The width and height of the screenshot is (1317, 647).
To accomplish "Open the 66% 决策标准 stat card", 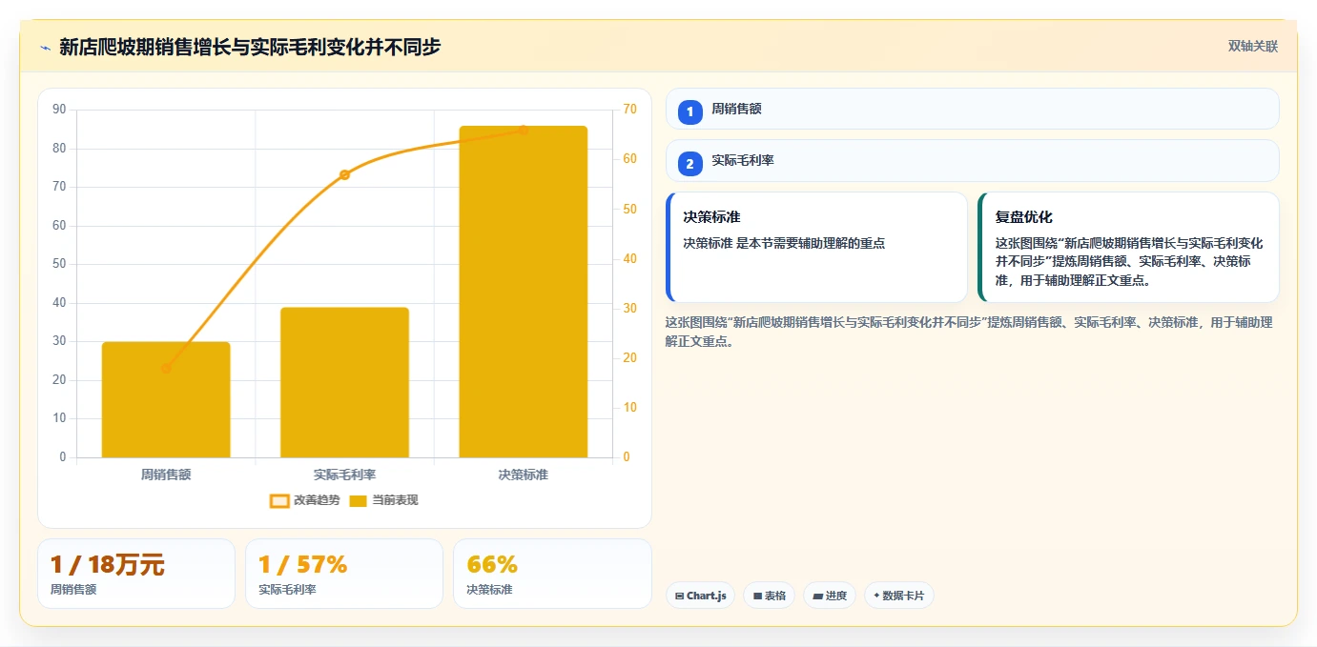I will (x=552, y=574).
